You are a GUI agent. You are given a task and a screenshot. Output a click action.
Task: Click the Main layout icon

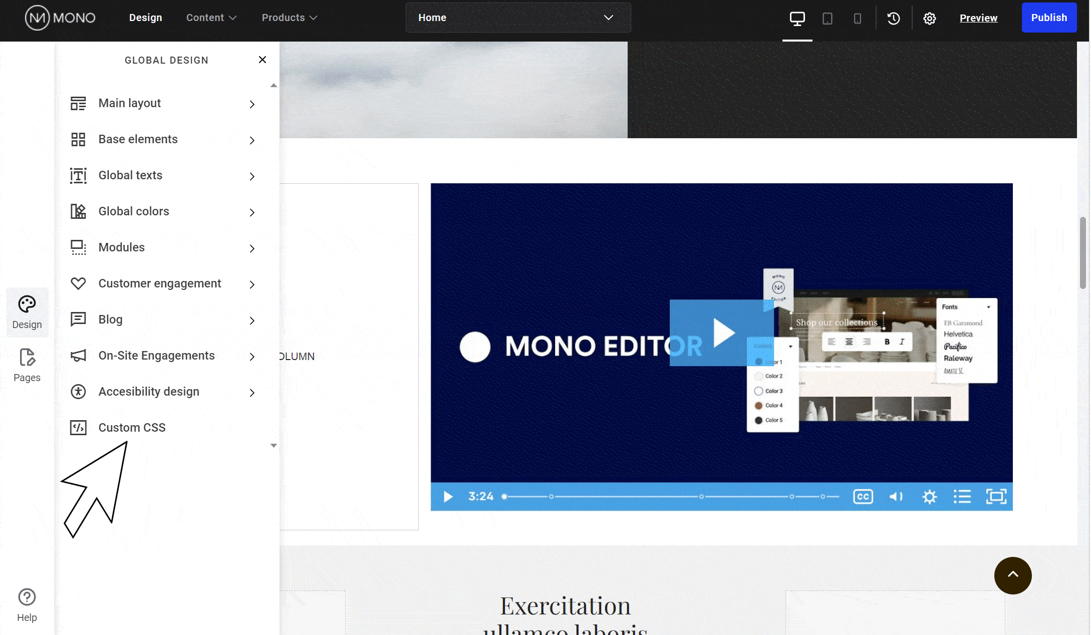click(78, 103)
